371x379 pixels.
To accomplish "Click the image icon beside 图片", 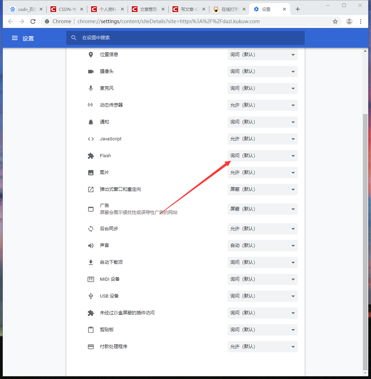I will [x=90, y=173].
